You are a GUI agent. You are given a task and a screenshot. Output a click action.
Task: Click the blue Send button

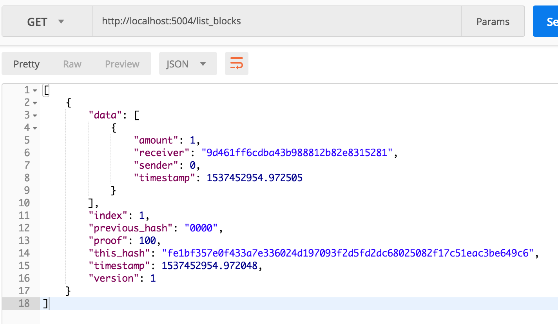545,22
